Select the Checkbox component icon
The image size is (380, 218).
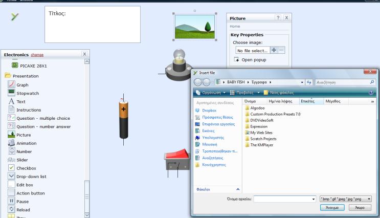11,168
